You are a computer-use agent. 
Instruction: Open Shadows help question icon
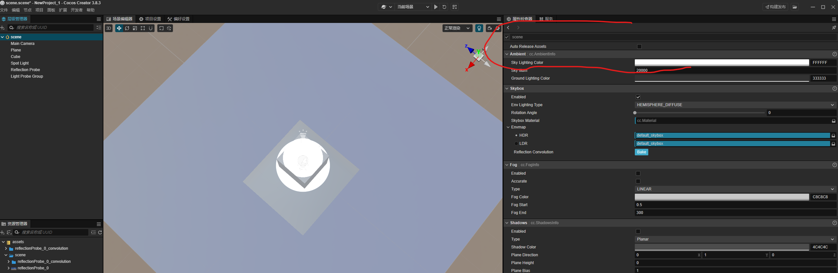click(835, 223)
